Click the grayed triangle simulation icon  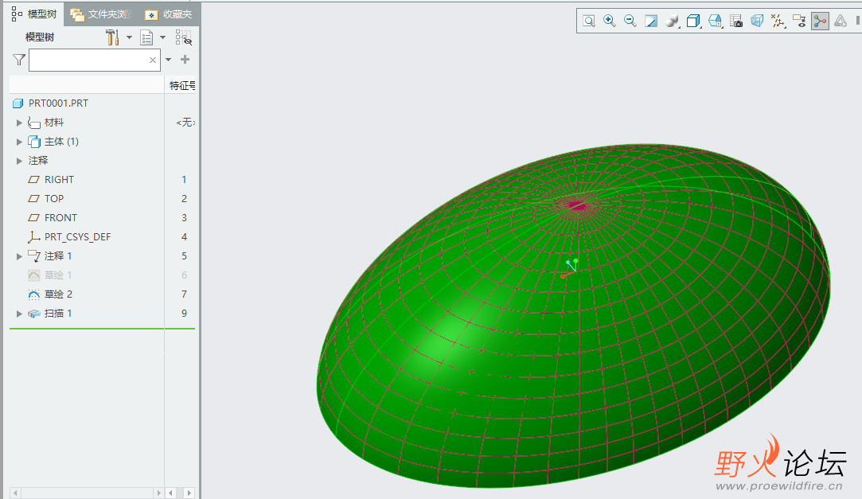click(841, 21)
